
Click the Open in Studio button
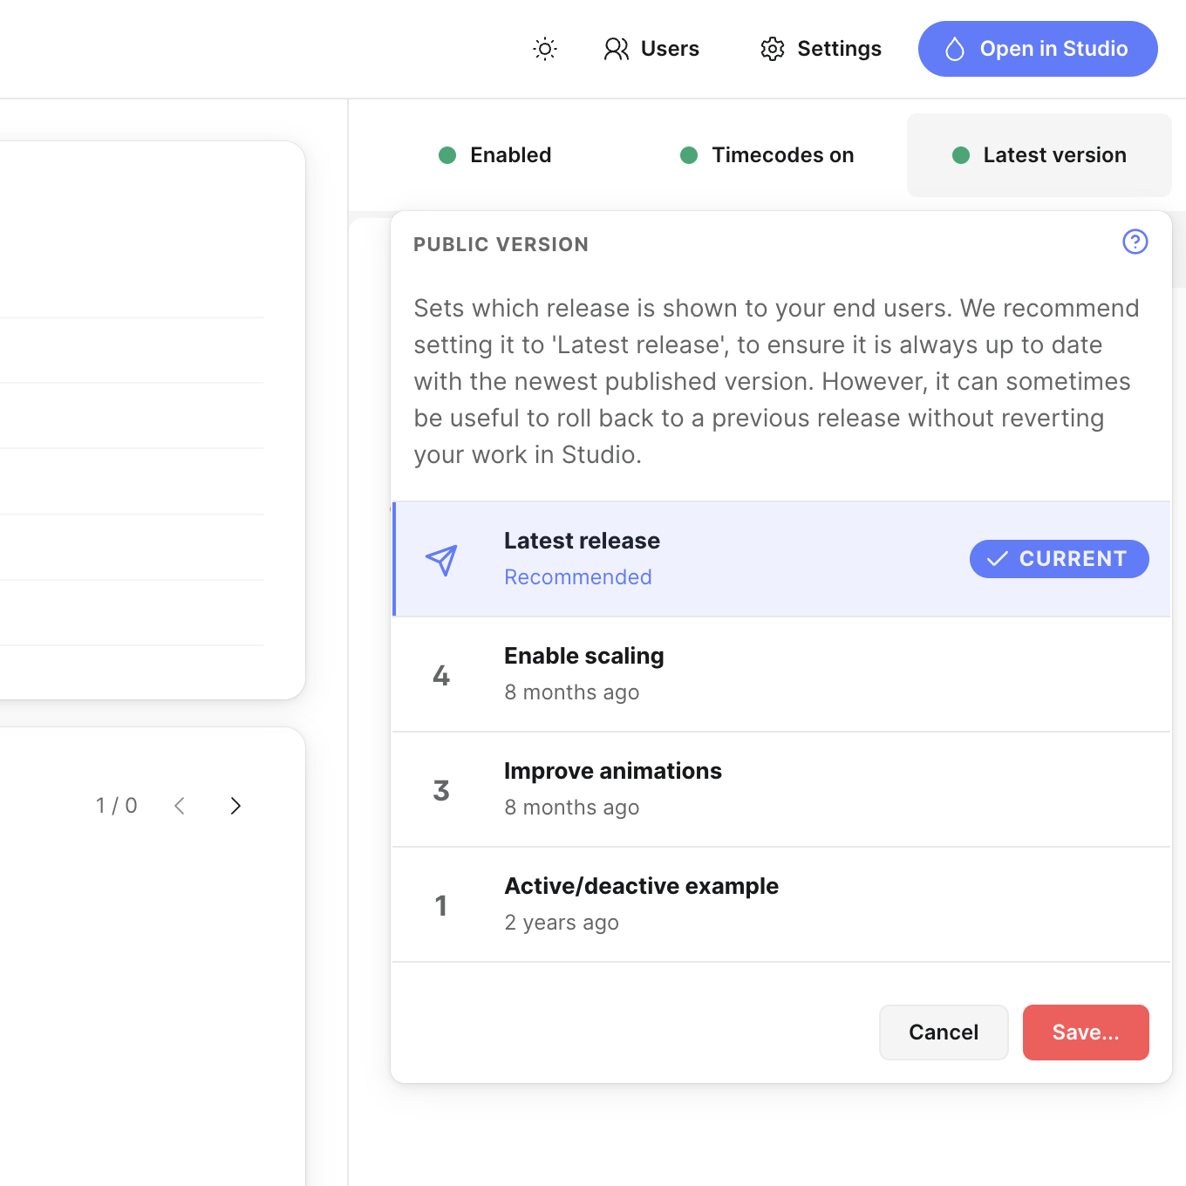pos(1038,49)
